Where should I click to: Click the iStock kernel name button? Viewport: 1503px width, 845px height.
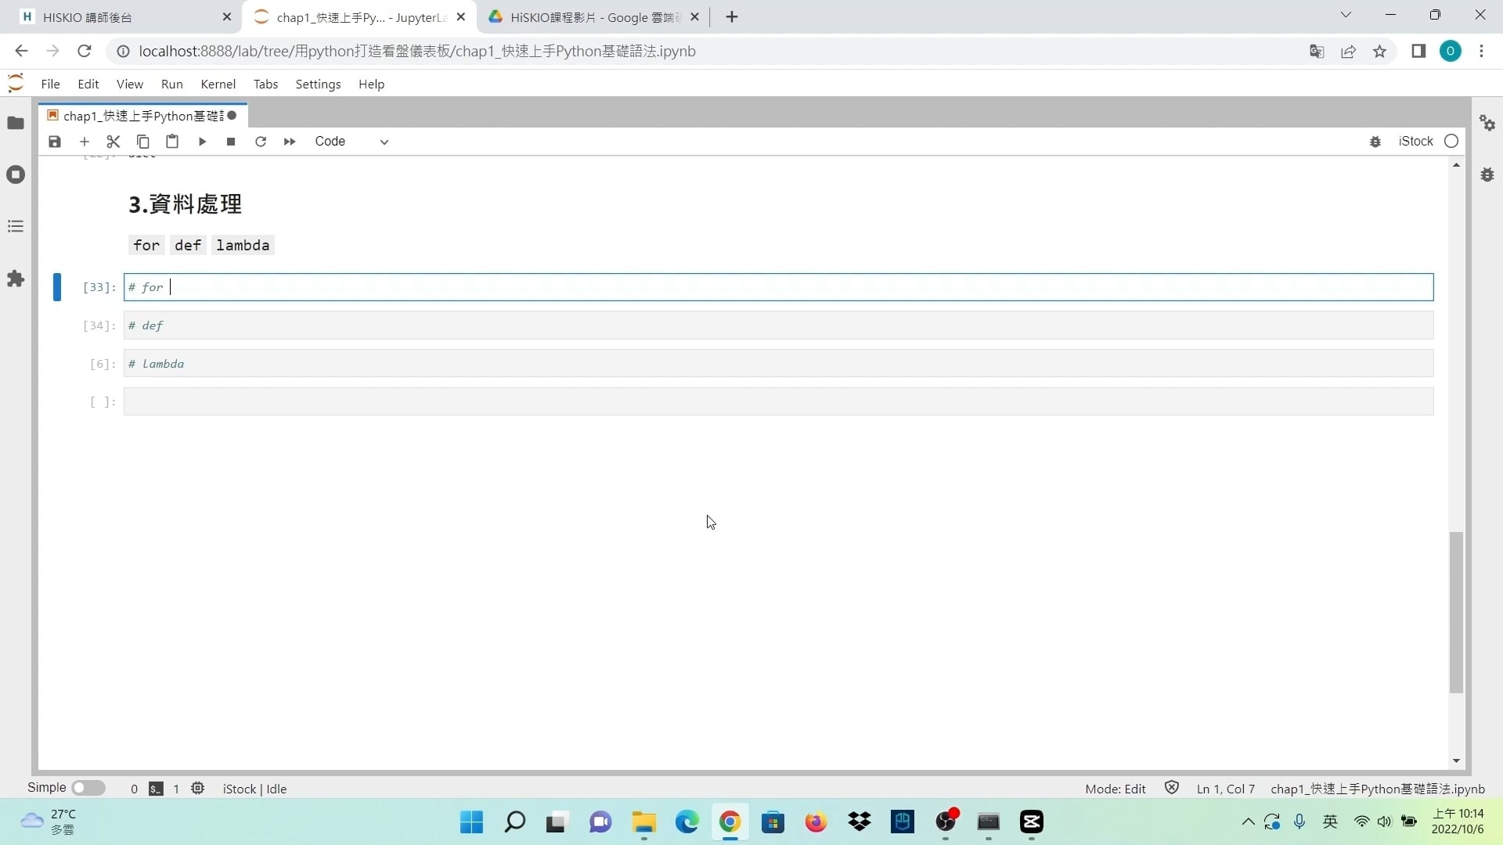click(x=1415, y=141)
